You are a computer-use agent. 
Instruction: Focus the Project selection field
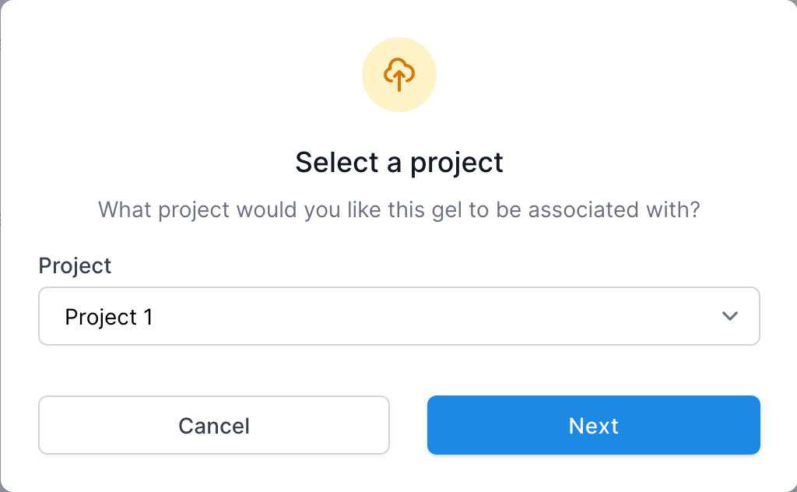[399, 316]
